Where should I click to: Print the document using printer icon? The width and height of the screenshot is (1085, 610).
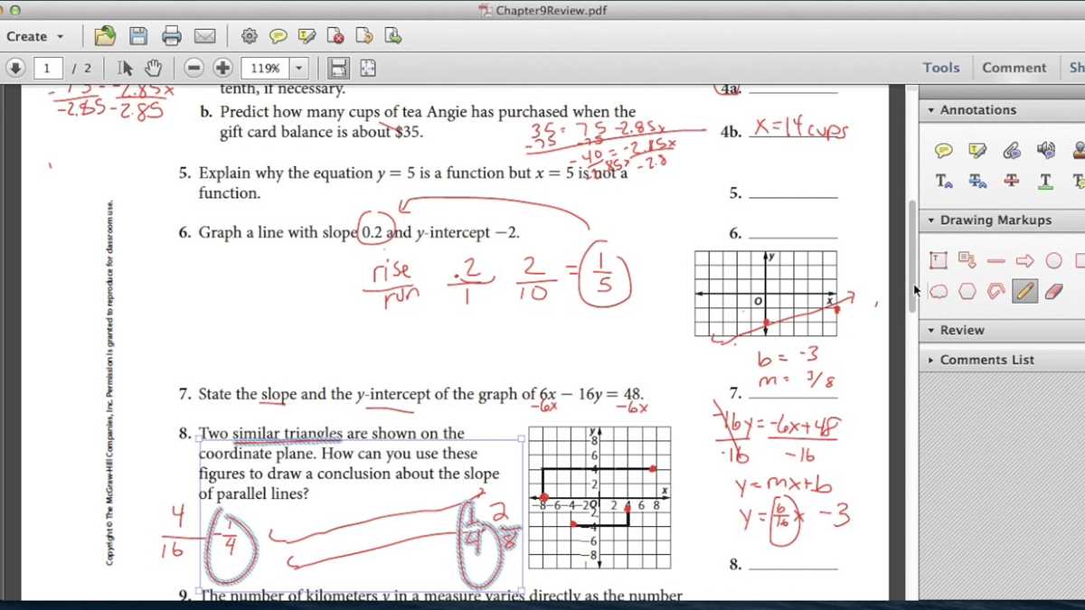click(172, 36)
